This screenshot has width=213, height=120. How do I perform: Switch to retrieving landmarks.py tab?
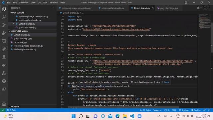coord(112,8)
